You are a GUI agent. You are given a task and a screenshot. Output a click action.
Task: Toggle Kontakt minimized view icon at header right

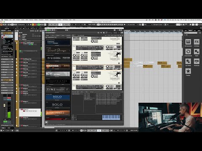[122, 33]
